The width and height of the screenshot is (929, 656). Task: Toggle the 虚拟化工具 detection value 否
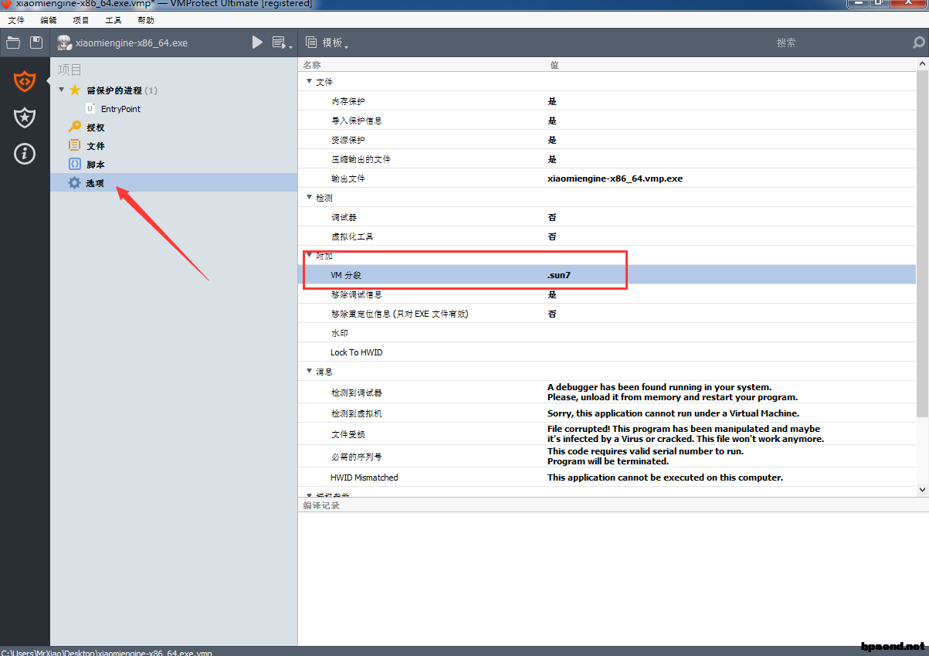[552, 236]
